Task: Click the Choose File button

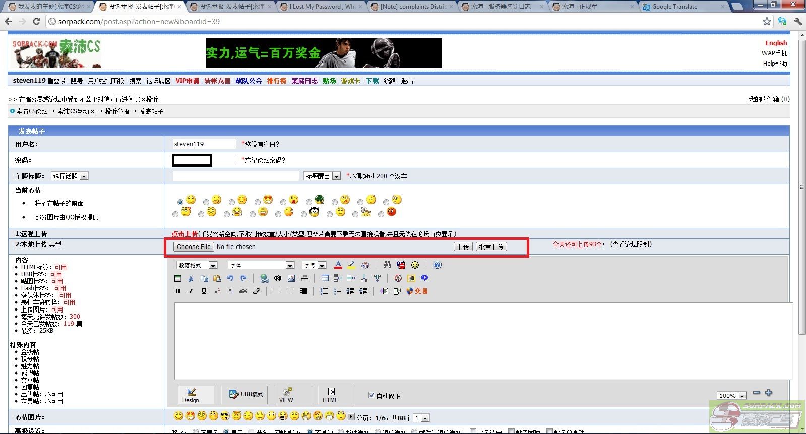Action: click(194, 247)
